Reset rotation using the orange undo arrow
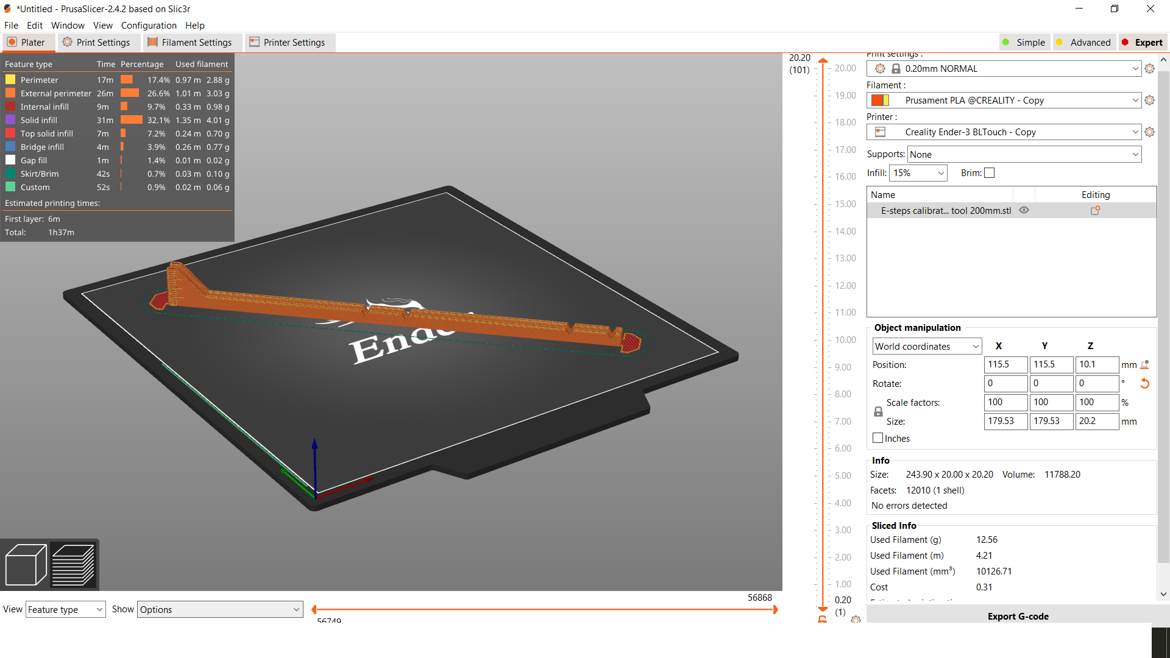Viewport: 1170px width, 658px height. point(1145,384)
